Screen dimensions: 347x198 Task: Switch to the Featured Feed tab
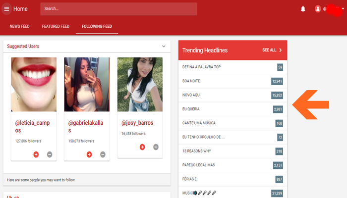pos(56,26)
